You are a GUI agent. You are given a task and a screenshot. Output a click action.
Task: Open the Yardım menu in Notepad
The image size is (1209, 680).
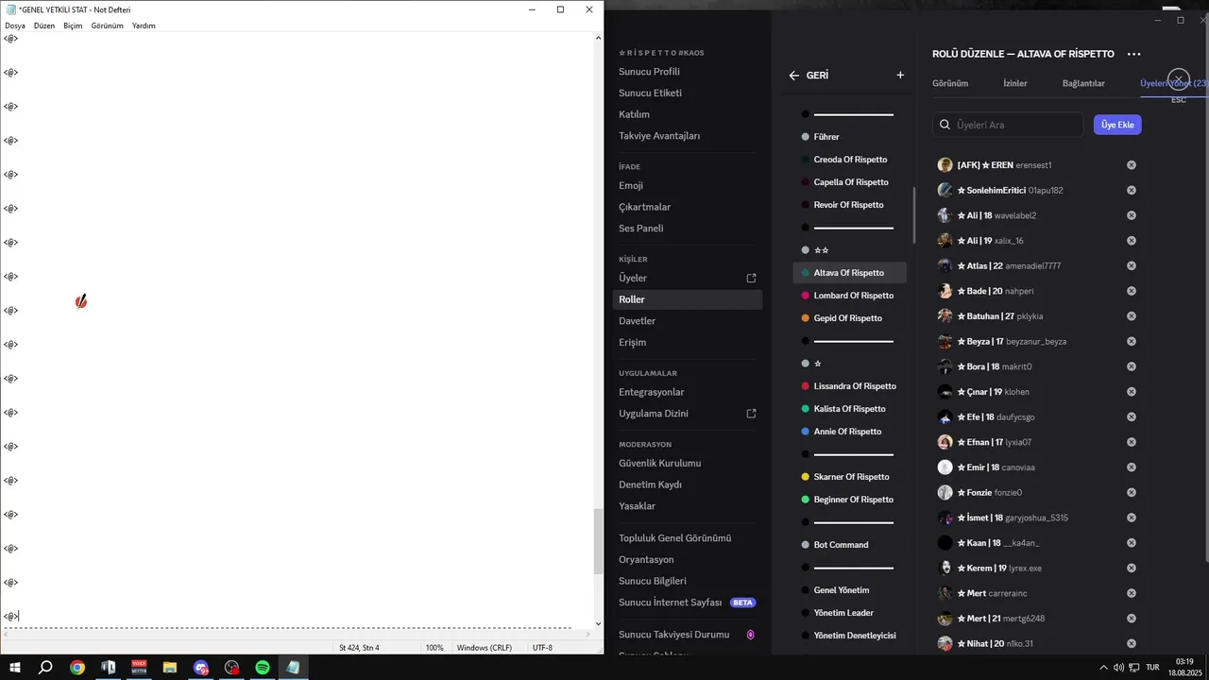(x=144, y=25)
